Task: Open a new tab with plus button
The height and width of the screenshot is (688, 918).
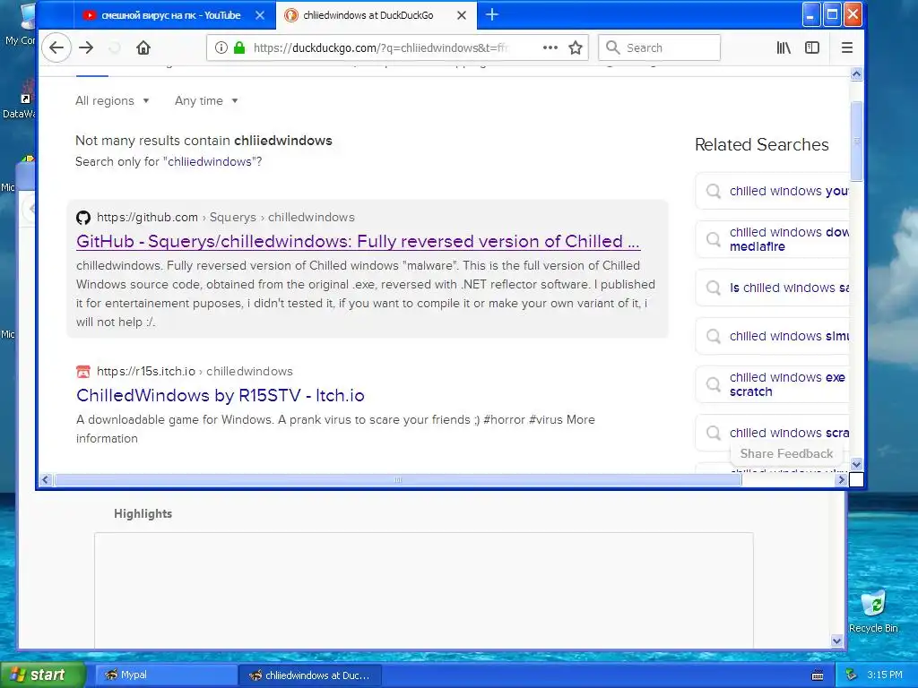Action: 492,15
